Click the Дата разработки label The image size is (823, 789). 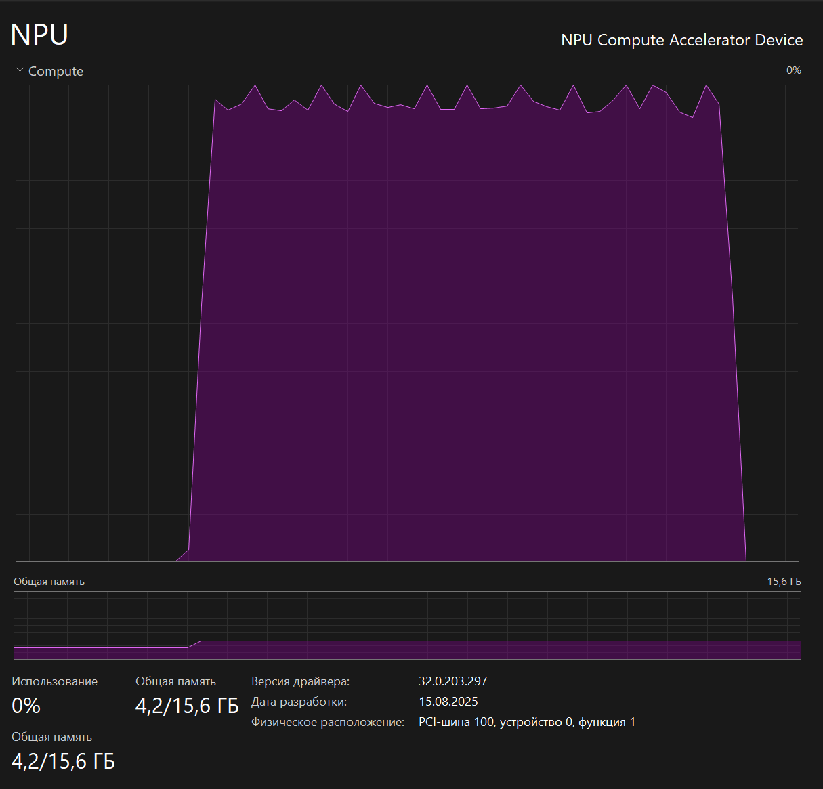click(x=299, y=702)
